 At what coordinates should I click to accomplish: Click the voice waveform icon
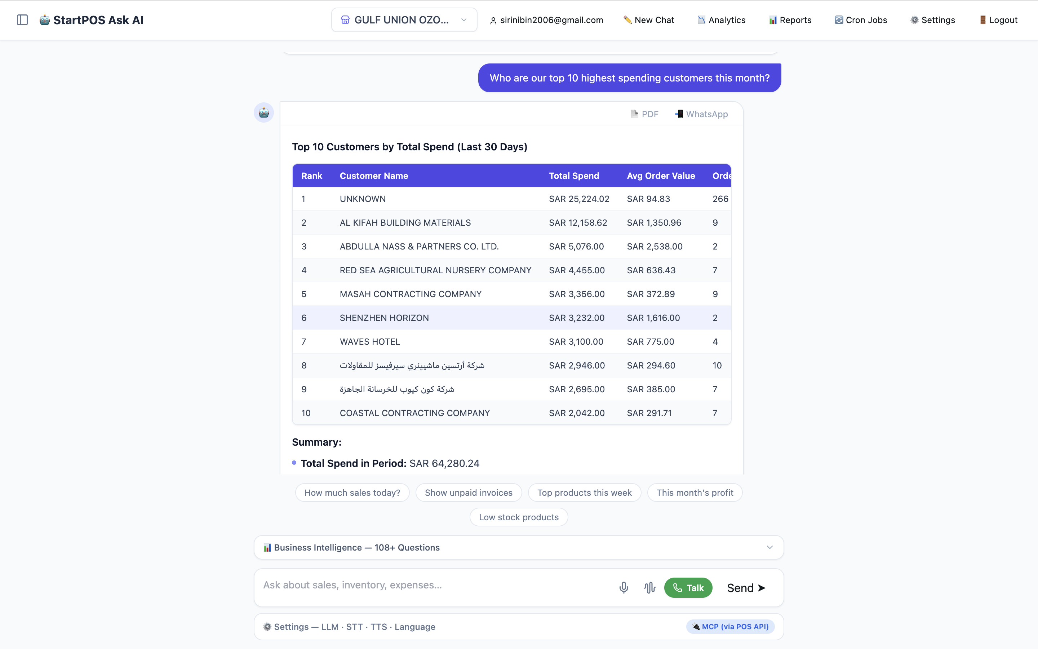[x=649, y=588]
